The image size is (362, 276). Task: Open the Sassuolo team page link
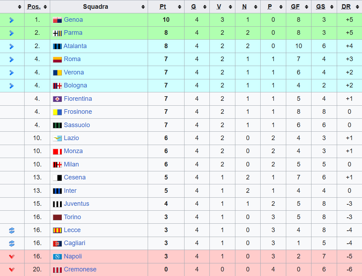[x=77, y=125]
